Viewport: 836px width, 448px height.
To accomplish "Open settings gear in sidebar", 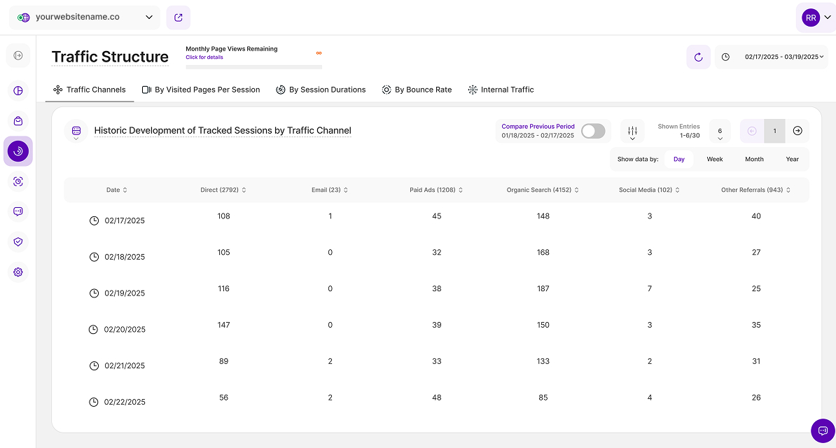I will pyautogui.click(x=18, y=272).
